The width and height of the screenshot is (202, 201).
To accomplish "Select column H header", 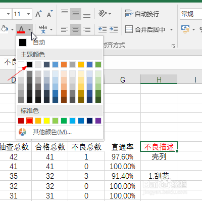I will coord(159,79).
